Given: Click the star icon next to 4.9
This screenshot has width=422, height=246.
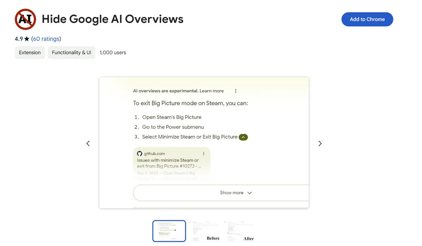Looking at the screenshot, I should 27,39.
